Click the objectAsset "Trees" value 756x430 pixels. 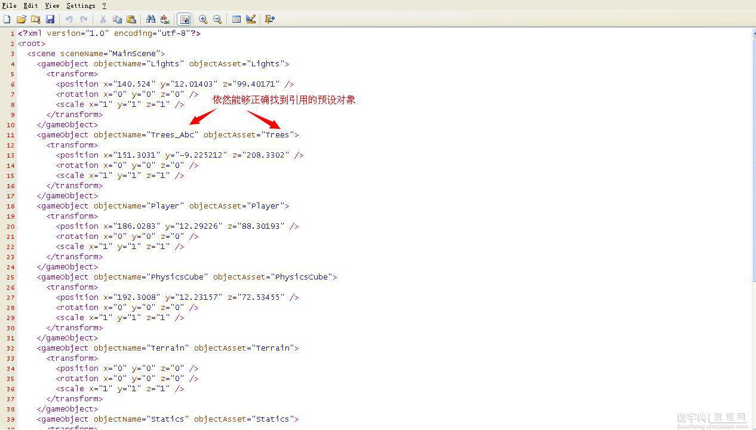click(277, 135)
